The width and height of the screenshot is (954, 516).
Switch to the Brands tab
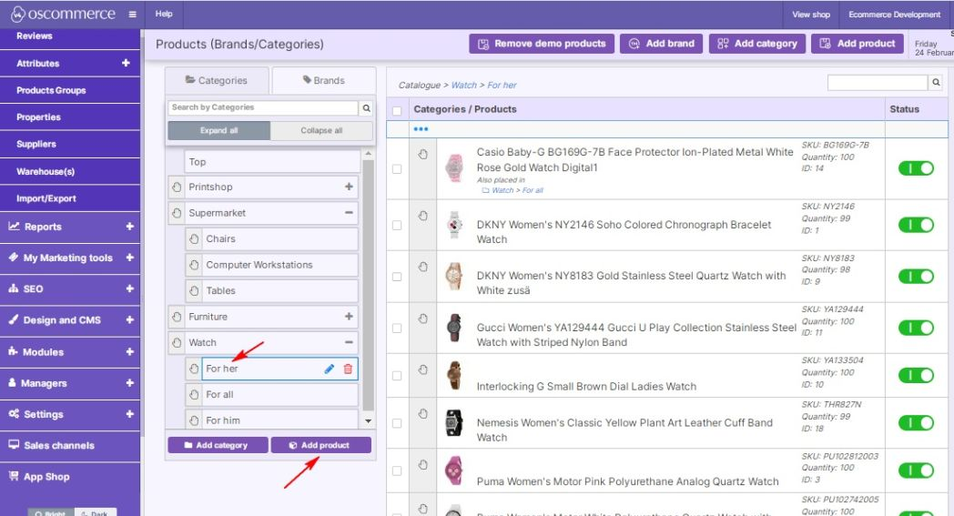click(x=324, y=80)
